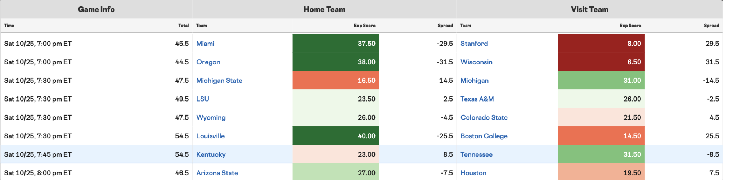Sort by Home Team Exp Score header
The image size is (733, 180).
coord(364,26)
